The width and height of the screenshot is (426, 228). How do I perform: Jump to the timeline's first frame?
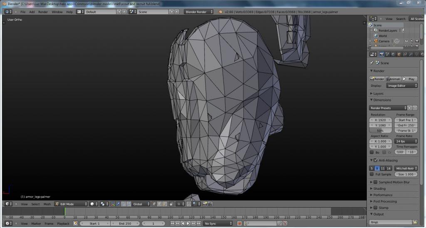(x=172, y=224)
